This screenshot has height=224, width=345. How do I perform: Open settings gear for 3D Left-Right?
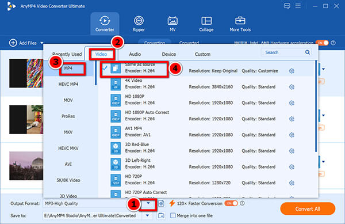point(292,167)
